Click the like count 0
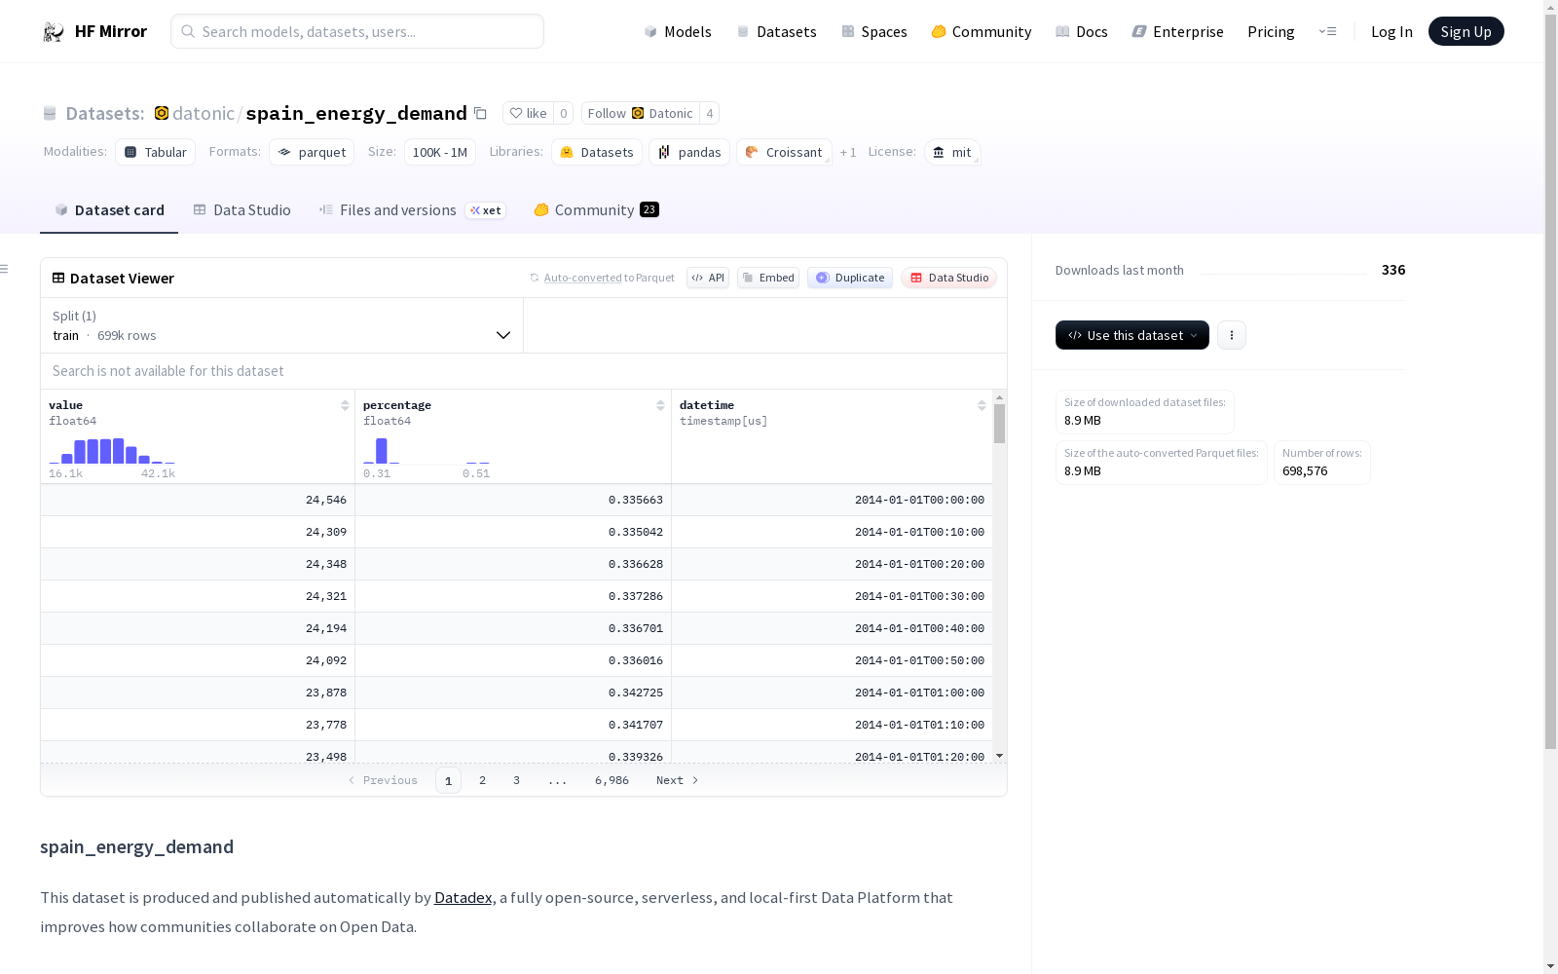The height and width of the screenshot is (974, 1558). (563, 113)
